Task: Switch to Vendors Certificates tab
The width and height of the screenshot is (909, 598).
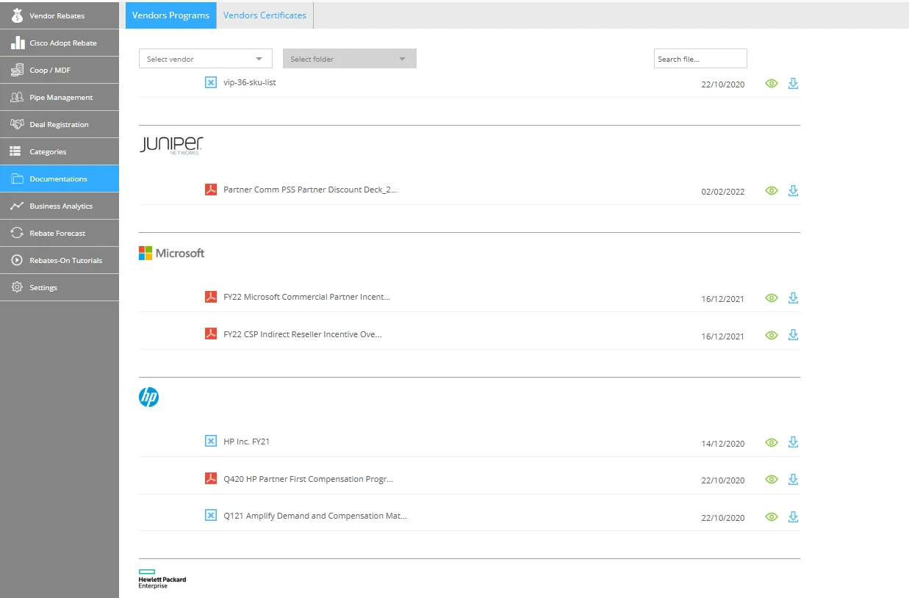Action: [x=265, y=15]
